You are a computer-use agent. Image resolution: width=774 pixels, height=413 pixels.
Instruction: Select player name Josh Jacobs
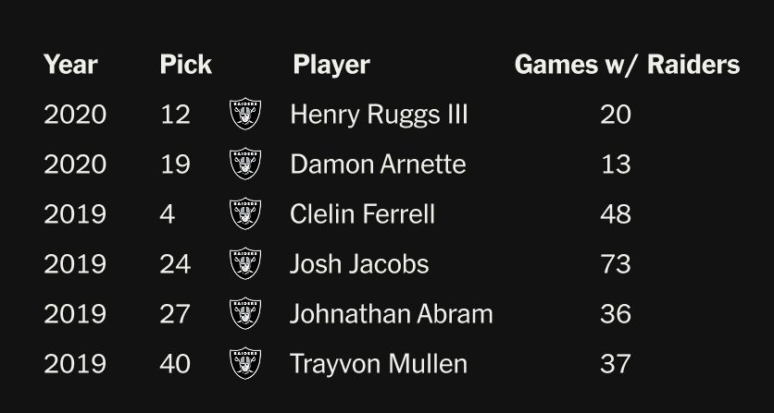(359, 264)
